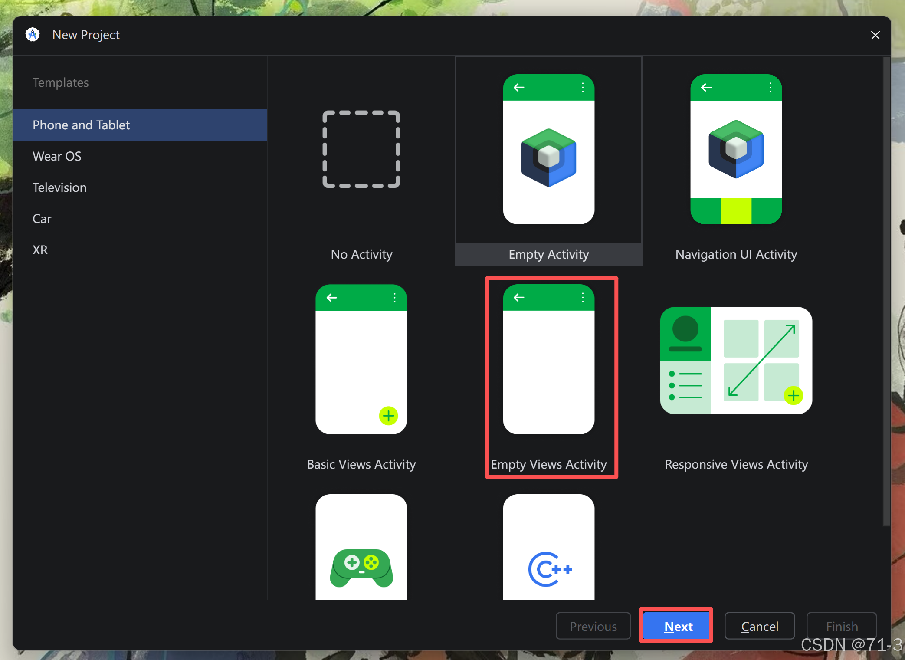Select Phone and Tablet category
Viewport: 905px width, 660px height.
pyautogui.click(x=81, y=125)
